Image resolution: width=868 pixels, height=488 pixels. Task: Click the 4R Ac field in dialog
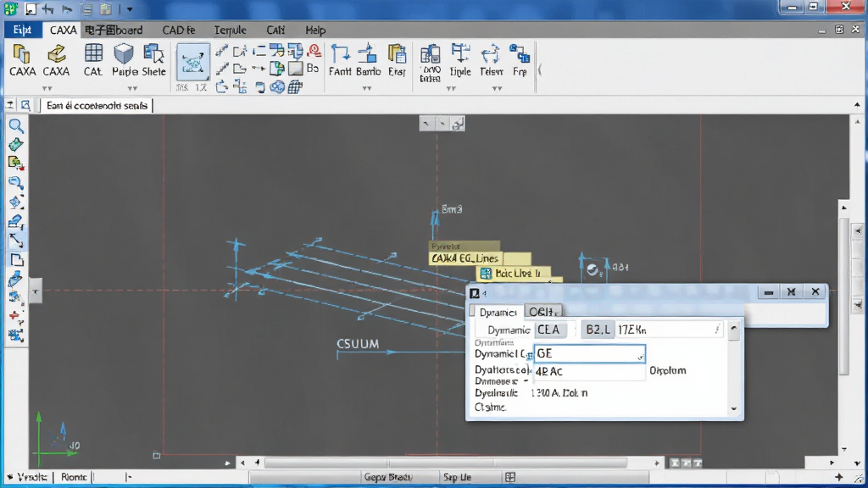coord(589,371)
